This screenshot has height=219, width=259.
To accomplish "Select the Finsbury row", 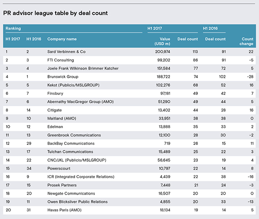I will (129, 93).
